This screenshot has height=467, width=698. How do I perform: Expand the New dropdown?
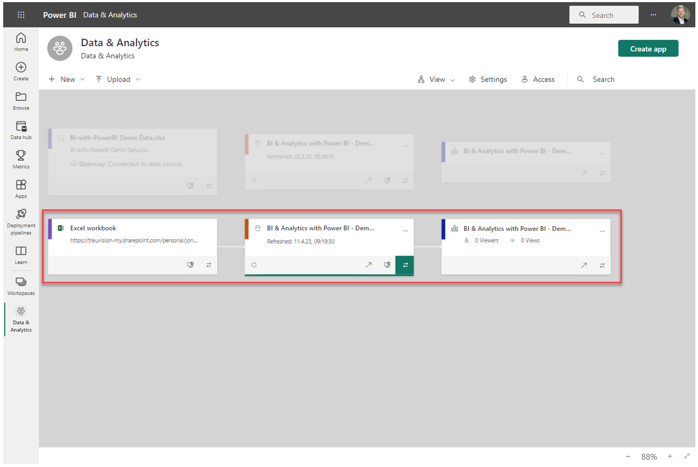[x=66, y=79]
